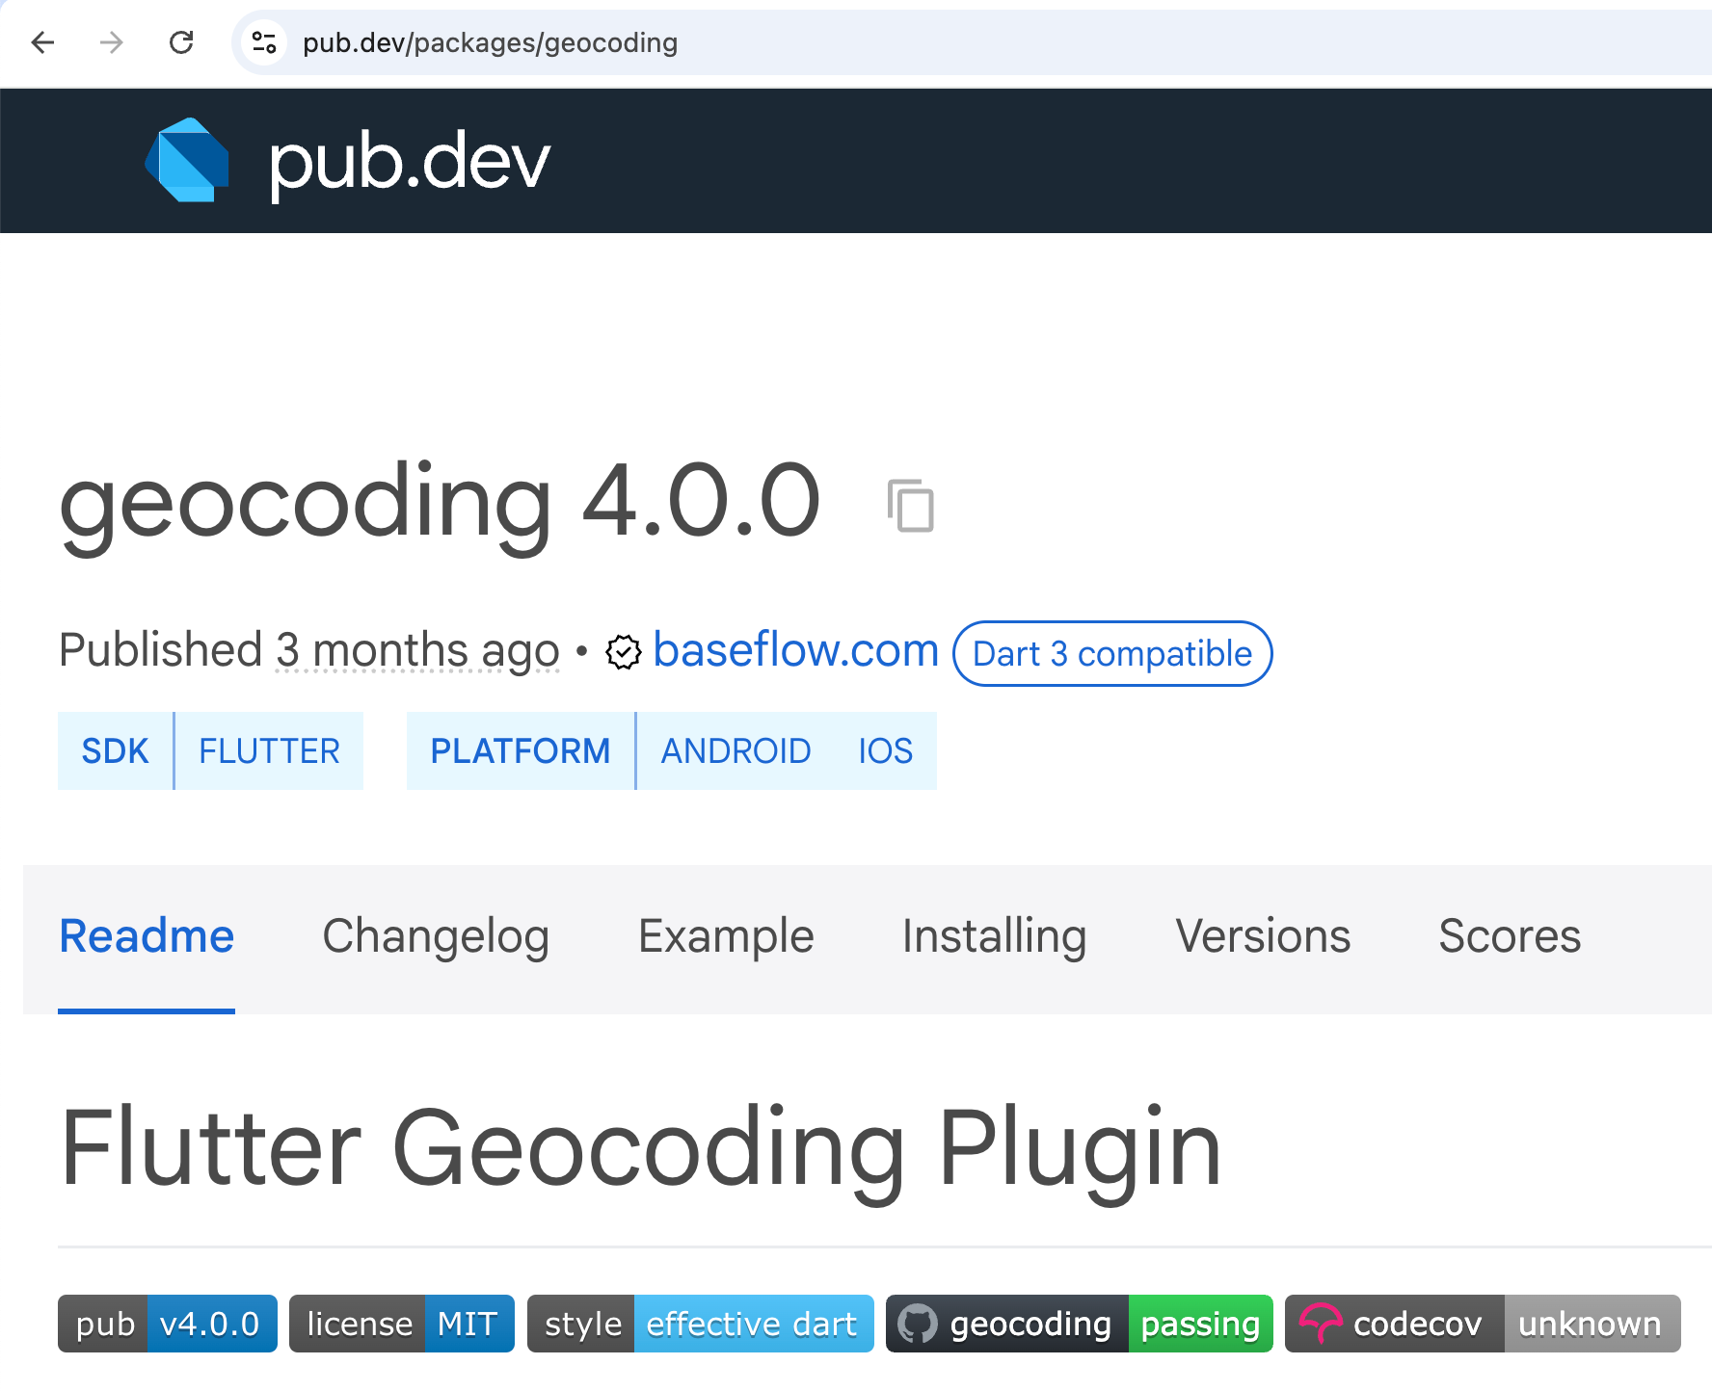The width and height of the screenshot is (1712, 1391).
Task: Click the '3 months ago' published date
Action: (x=417, y=650)
